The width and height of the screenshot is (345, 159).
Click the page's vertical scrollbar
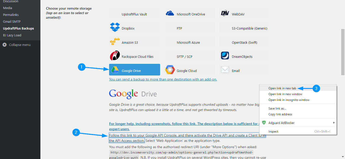pyautogui.click(x=343, y=52)
